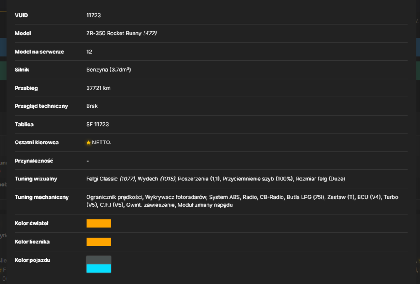Click the Przynależność dash value
Viewport: 420px width, 284px height.
88,161
